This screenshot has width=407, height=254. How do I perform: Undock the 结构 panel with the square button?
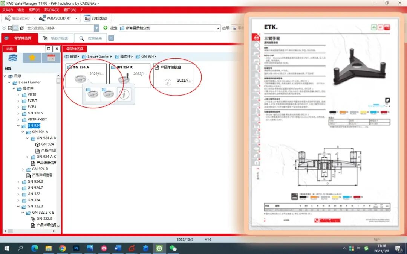click(49, 49)
